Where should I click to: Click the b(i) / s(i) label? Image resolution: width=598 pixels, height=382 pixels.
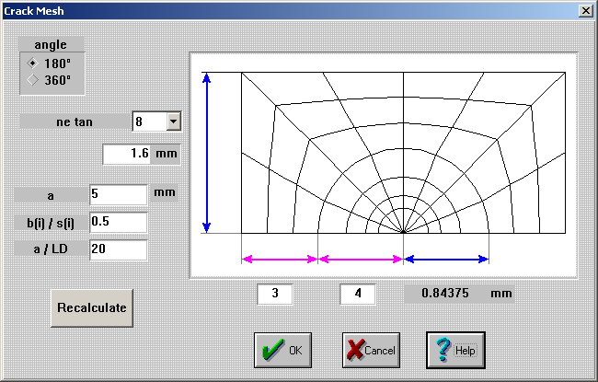pos(51,223)
